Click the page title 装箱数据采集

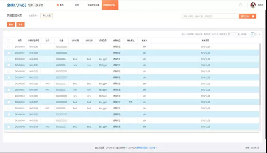(14, 15)
